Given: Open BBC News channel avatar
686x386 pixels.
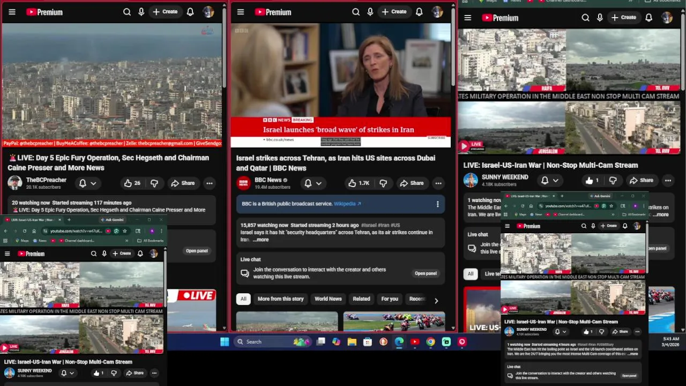Looking at the screenshot, I should tap(244, 183).
